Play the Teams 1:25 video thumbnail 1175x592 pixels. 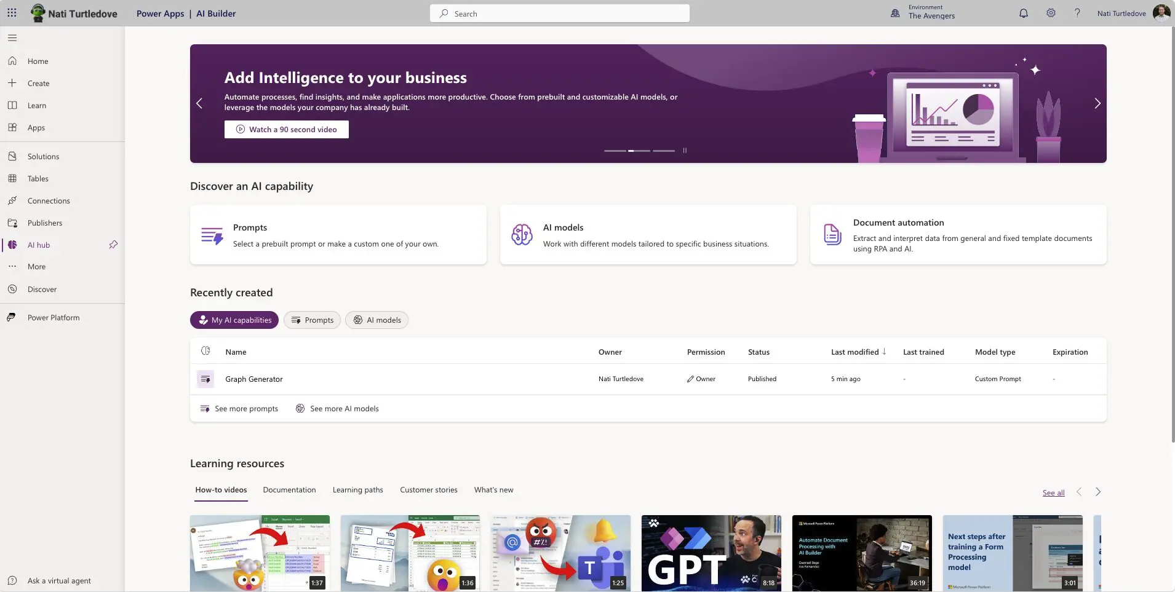560,553
